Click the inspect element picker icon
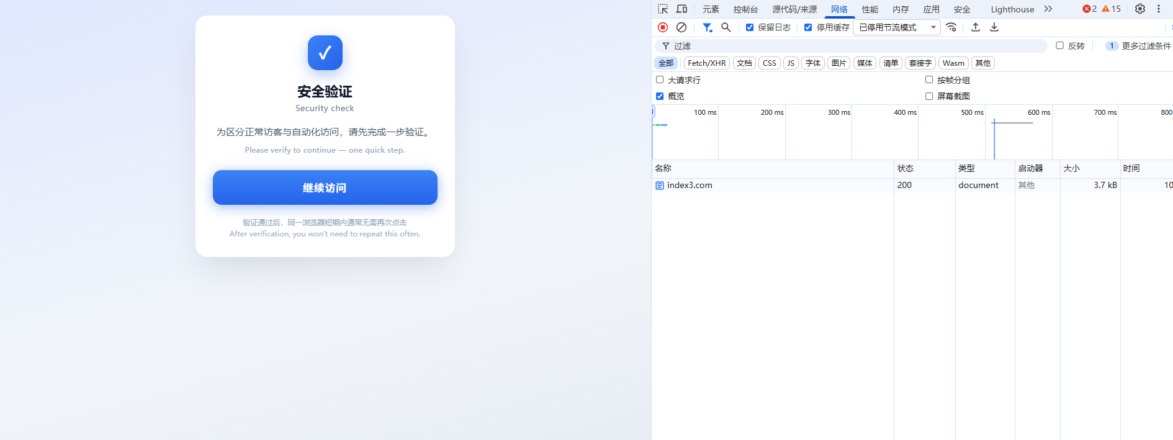The image size is (1173, 440). (x=663, y=9)
